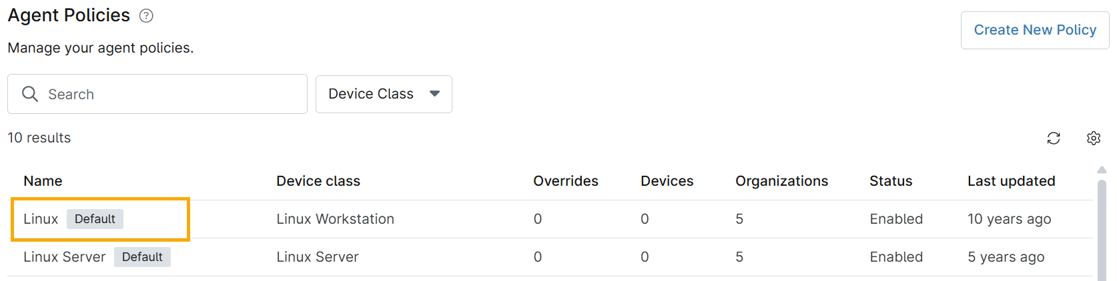Click the Create New Policy button
The width and height of the screenshot is (1117, 281).
pos(1035,30)
